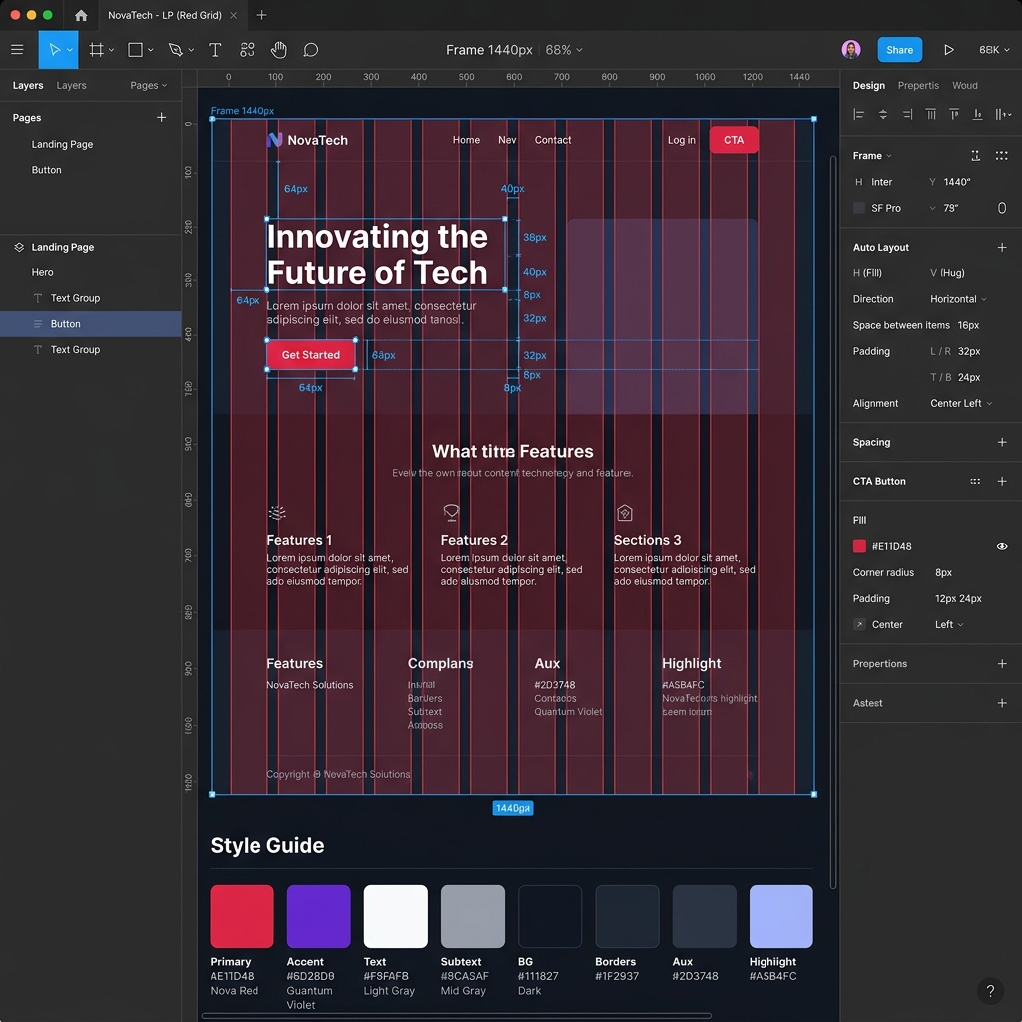Select the Pen tool
This screenshot has width=1022, height=1022.
(175, 50)
